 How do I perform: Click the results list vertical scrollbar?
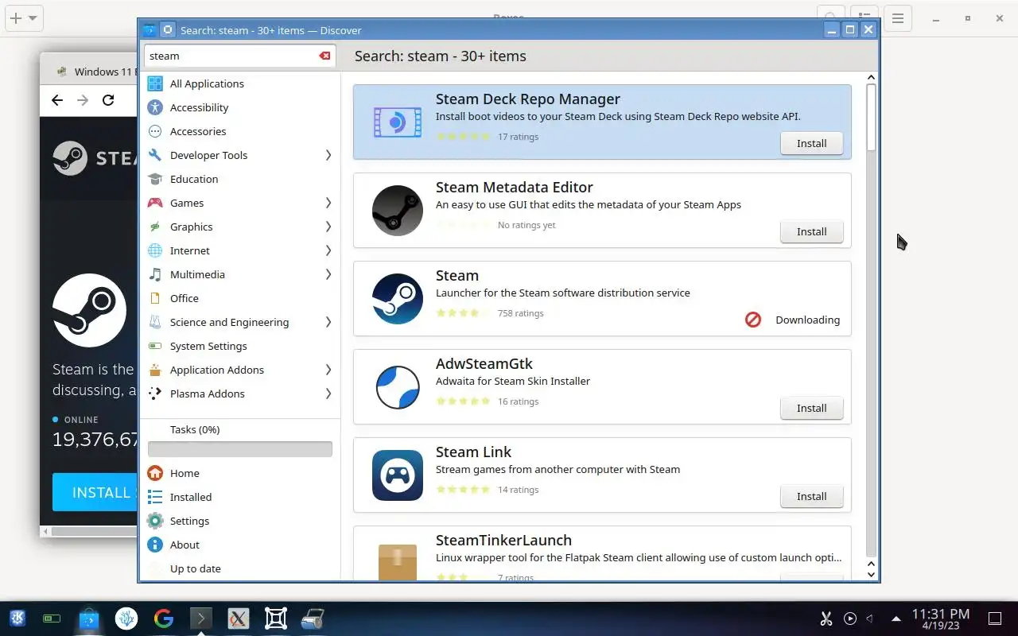(x=871, y=118)
